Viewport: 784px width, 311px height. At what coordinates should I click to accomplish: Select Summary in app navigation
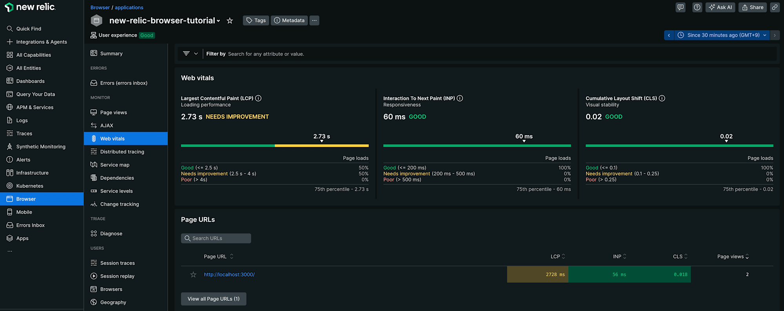(126, 54)
